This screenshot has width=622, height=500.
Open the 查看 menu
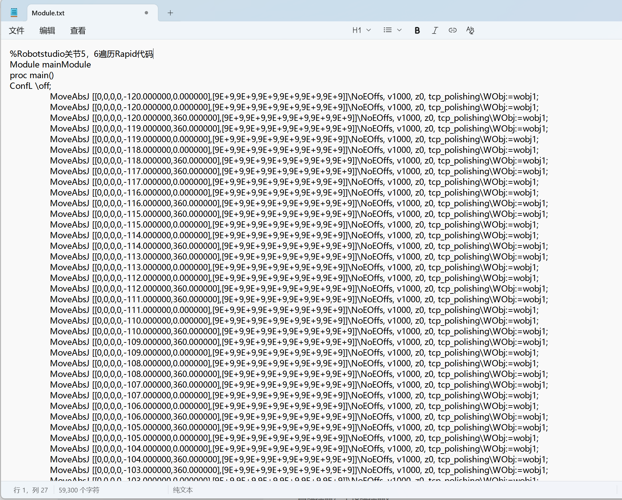click(78, 30)
